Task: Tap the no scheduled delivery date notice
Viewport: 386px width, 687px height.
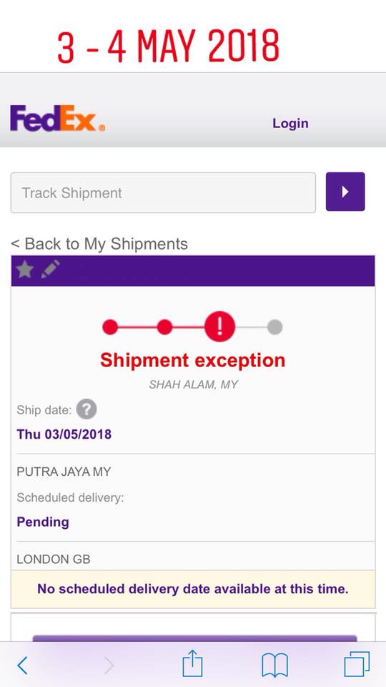Action: pyautogui.click(x=193, y=589)
